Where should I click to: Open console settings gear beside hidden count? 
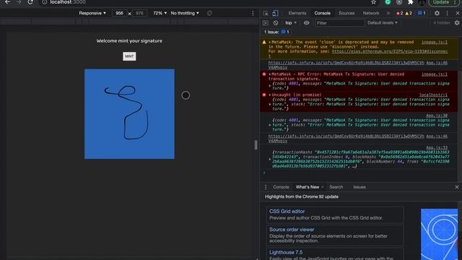(x=457, y=23)
